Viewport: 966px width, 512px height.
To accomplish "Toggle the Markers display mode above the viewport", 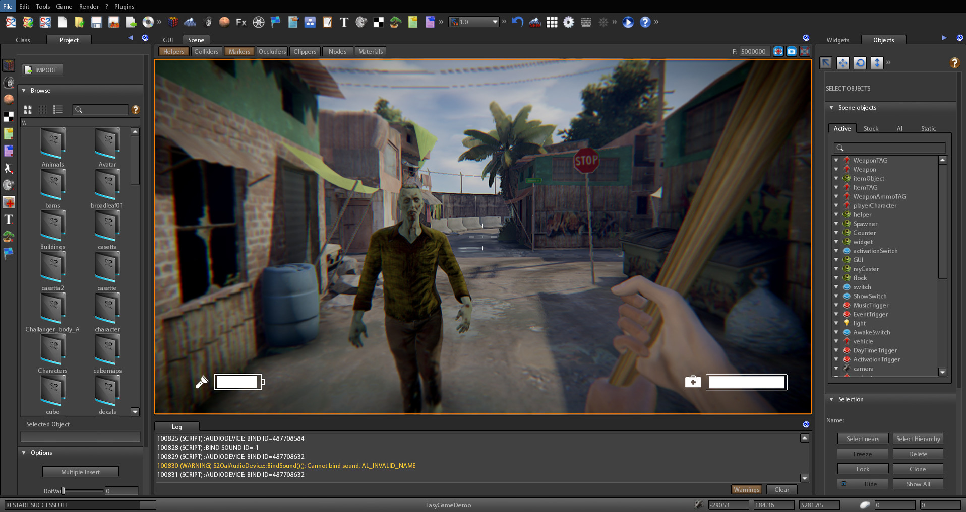I will 239,51.
